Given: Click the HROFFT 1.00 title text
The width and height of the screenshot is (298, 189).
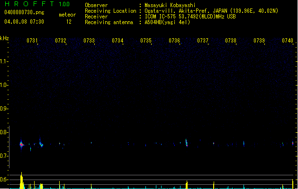Looking at the screenshot, I should click(37, 4).
